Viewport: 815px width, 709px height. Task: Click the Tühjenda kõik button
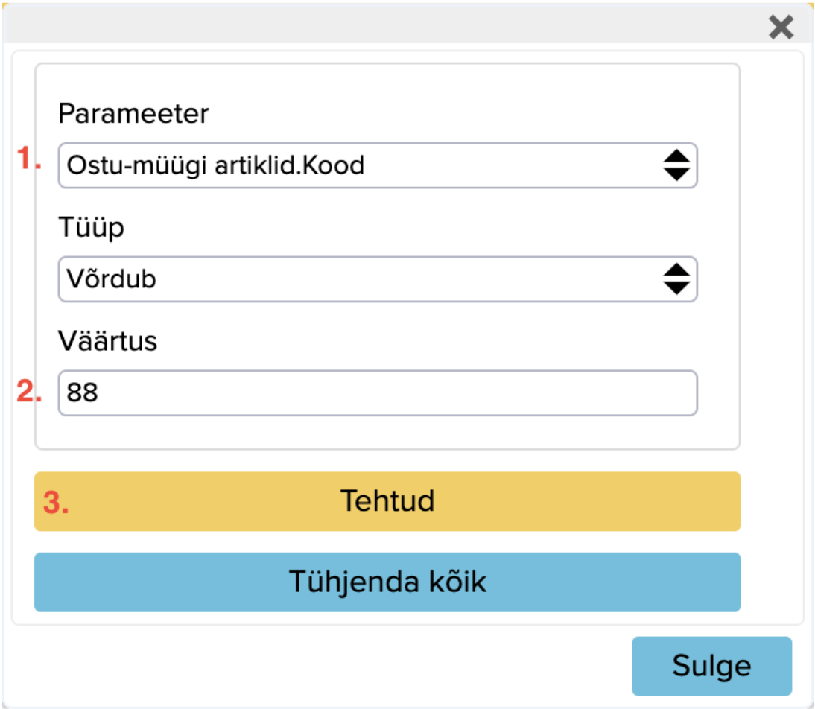click(387, 582)
